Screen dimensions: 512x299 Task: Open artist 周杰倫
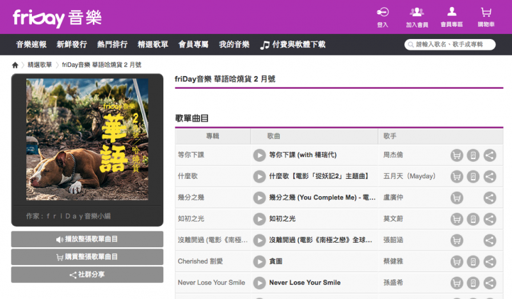click(x=393, y=155)
